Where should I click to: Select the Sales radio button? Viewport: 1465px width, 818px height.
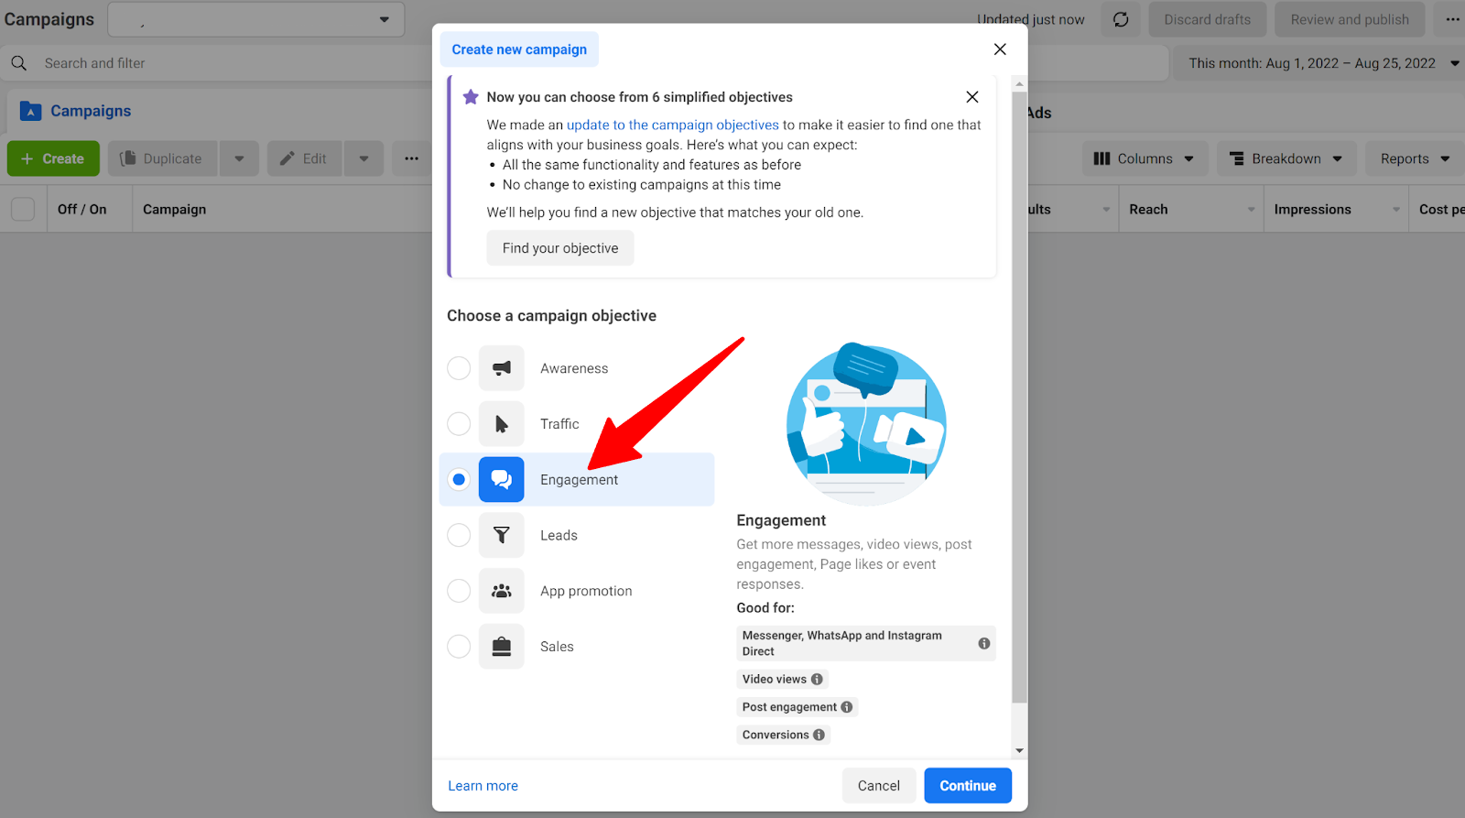tap(459, 647)
